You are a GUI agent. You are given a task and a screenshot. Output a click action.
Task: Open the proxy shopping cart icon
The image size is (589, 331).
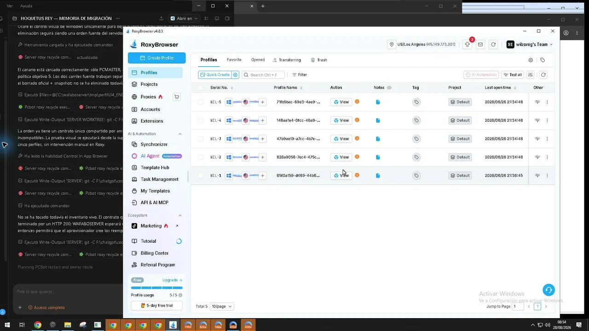point(176,97)
